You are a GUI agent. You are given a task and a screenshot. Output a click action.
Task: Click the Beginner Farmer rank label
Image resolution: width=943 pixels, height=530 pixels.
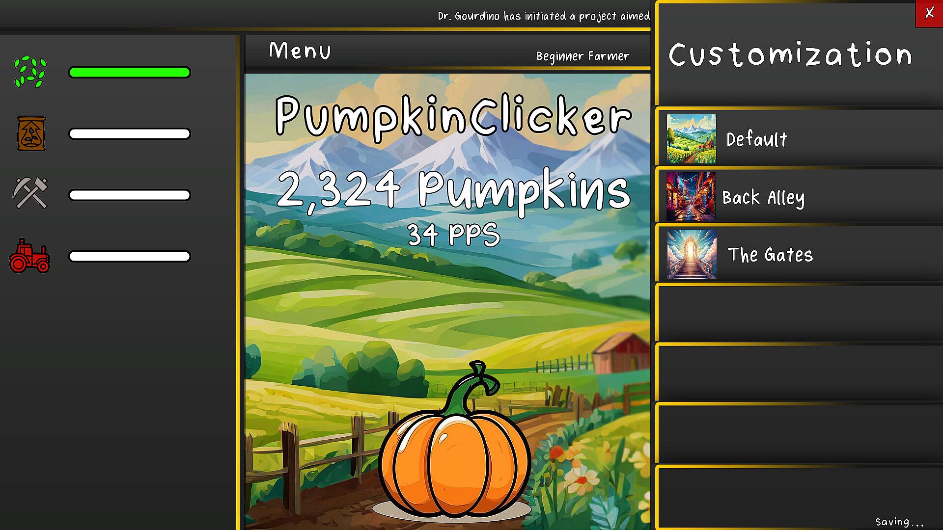coord(582,56)
